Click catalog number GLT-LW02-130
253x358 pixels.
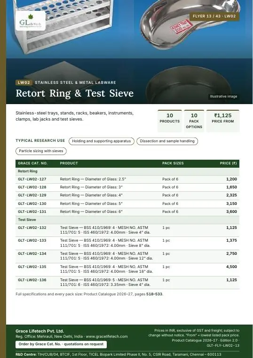tap(32, 203)
